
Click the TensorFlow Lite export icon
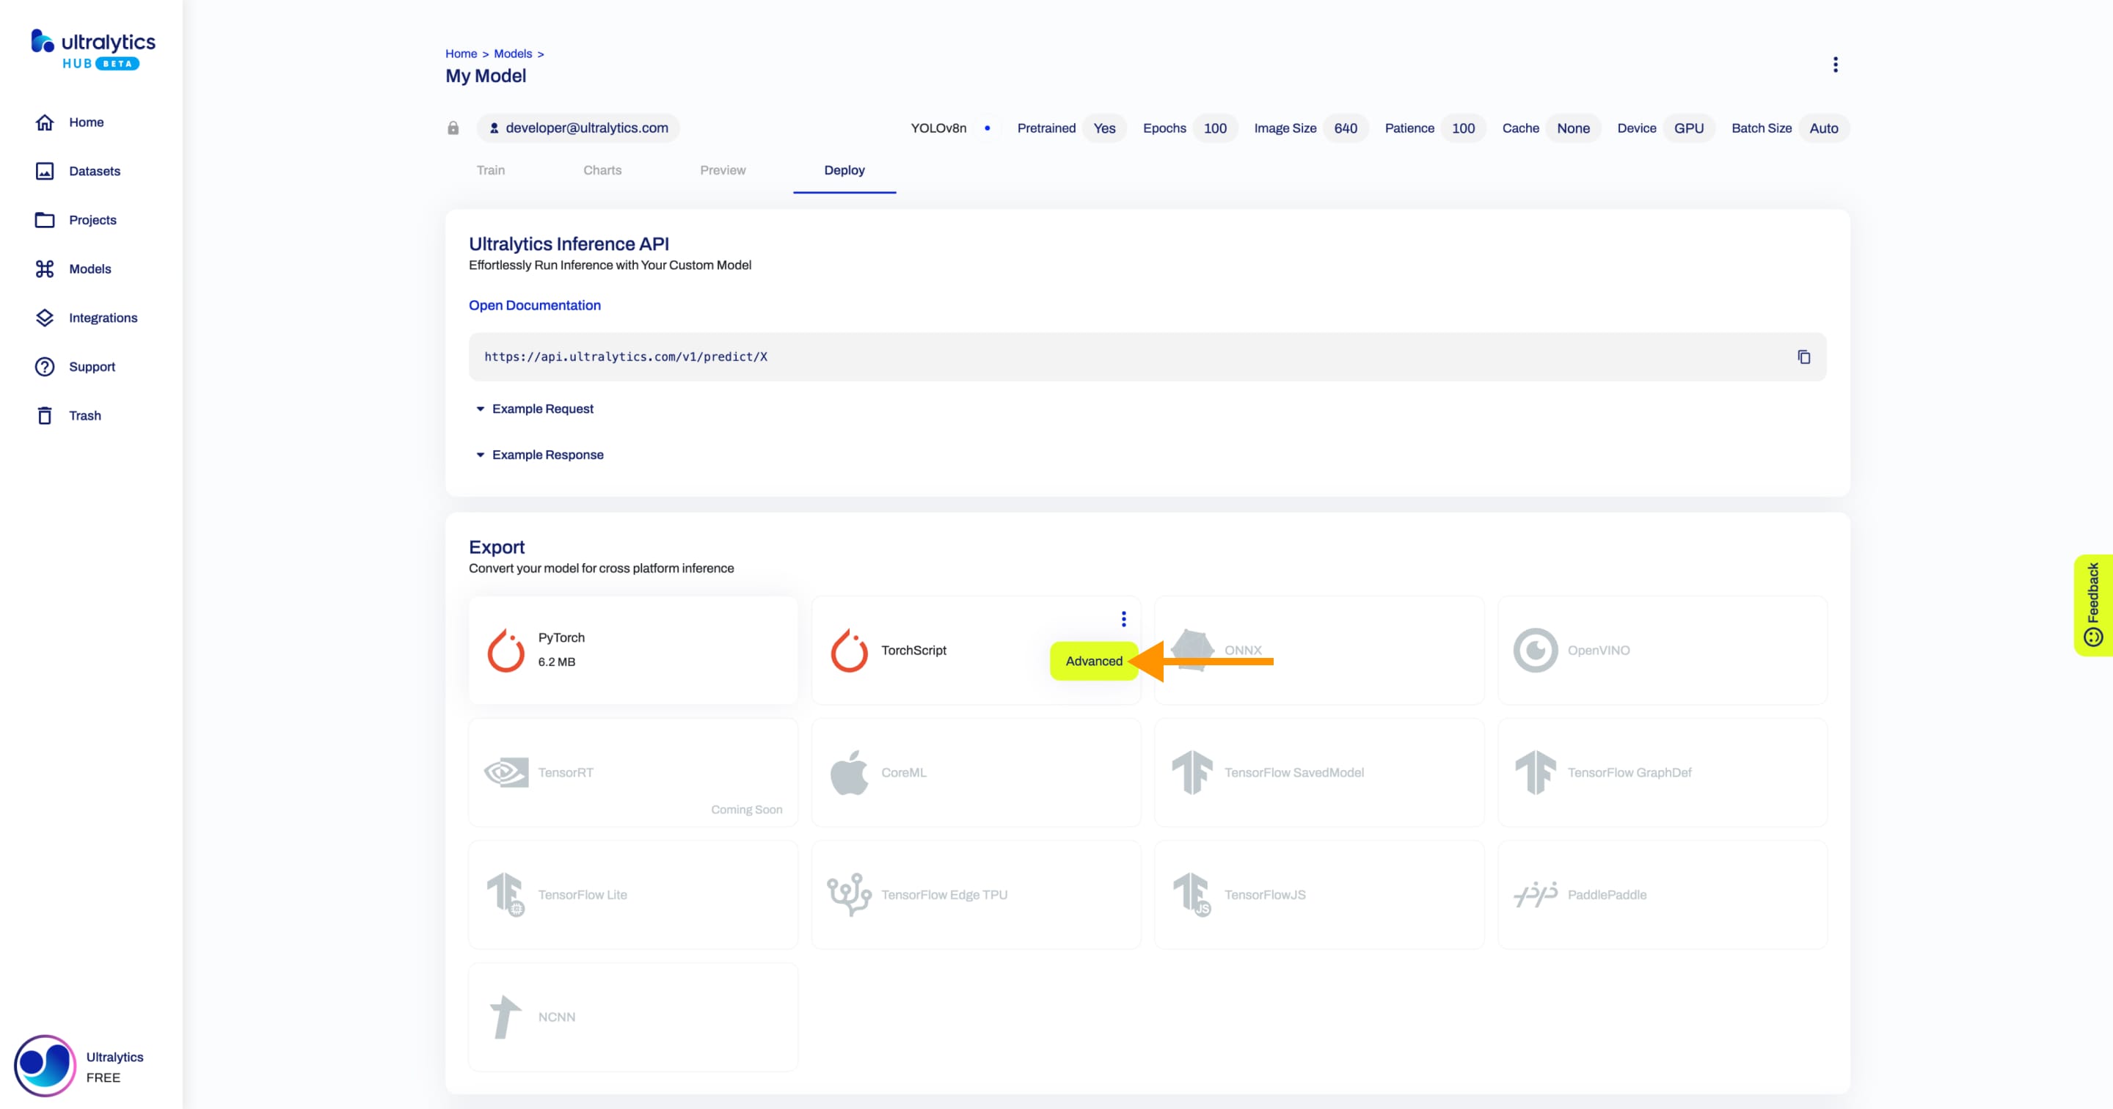(x=506, y=894)
